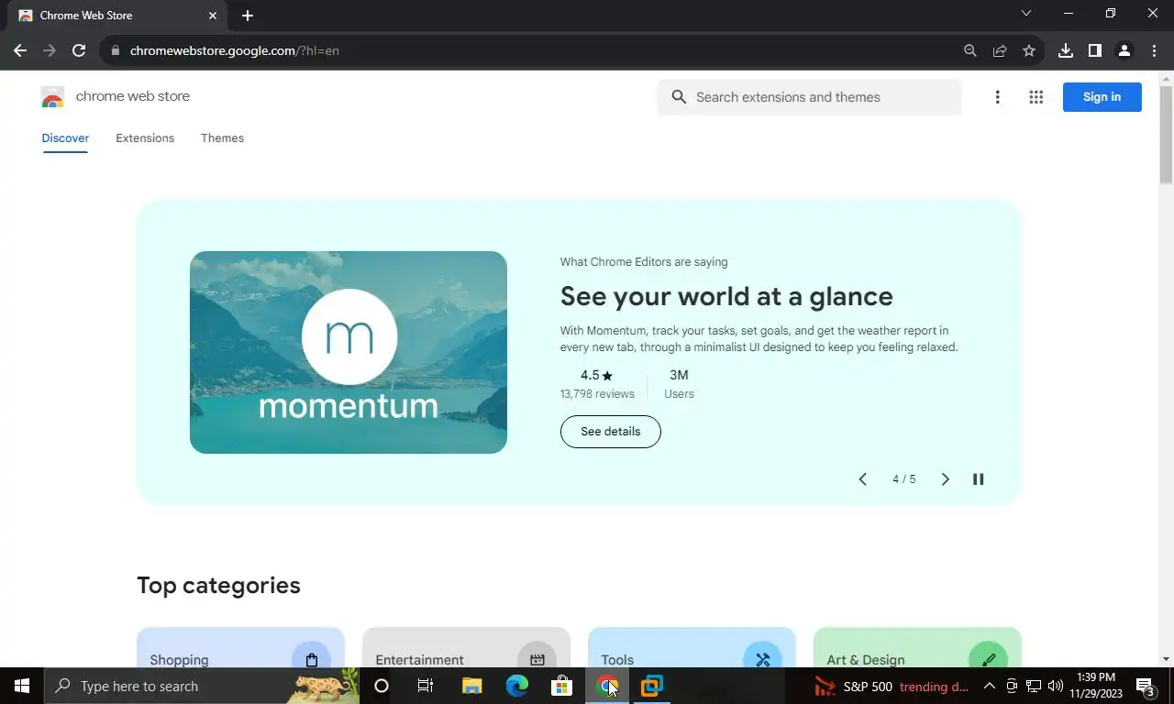Open the web store three-dot menu
Viewport: 1174px width, 704px height.
[998, 97]
